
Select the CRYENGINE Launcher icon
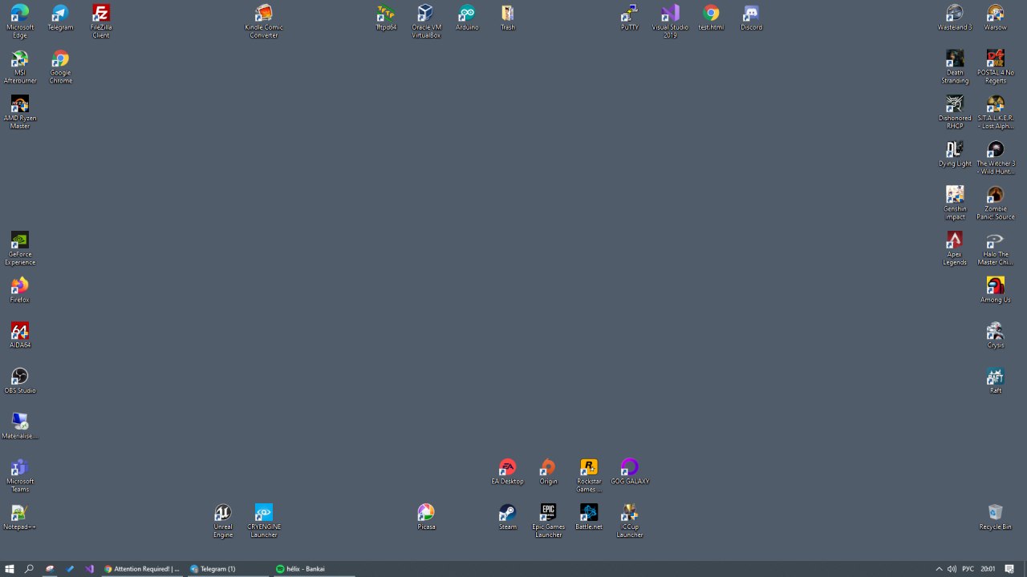tap(264, 521)
